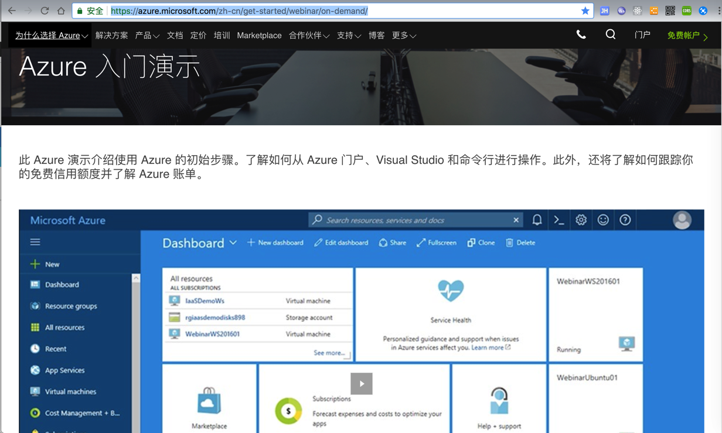Open rgiaasdemodisks898 storage account

tap(215, 318)
